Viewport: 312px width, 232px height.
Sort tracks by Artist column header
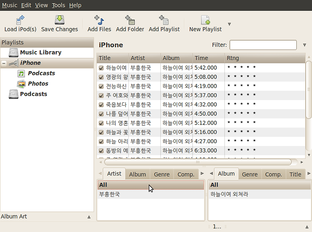(x=144, y=58)
